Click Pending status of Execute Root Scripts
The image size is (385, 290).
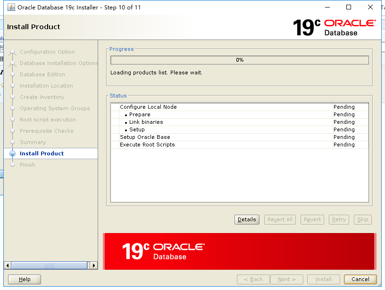tap(344, 145)
